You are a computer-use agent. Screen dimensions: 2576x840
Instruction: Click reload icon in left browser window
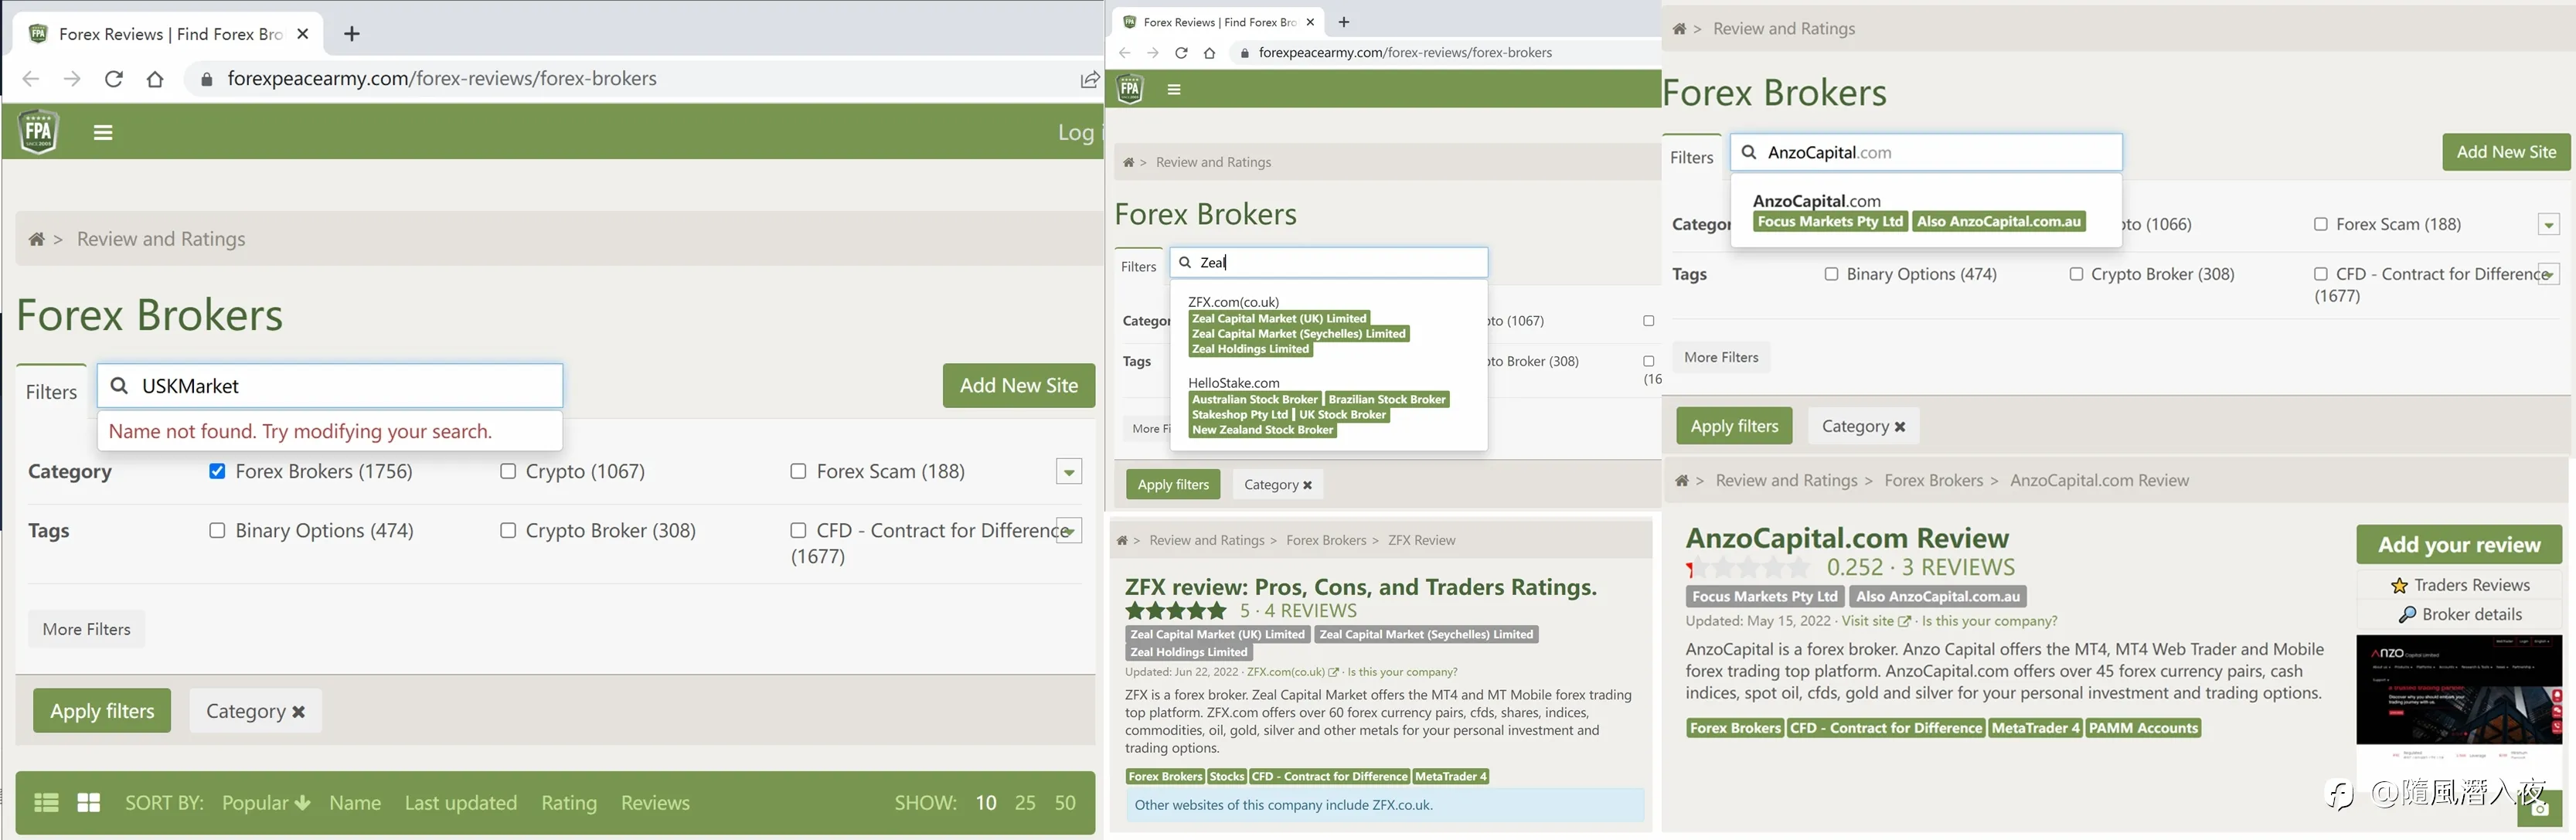114,79
